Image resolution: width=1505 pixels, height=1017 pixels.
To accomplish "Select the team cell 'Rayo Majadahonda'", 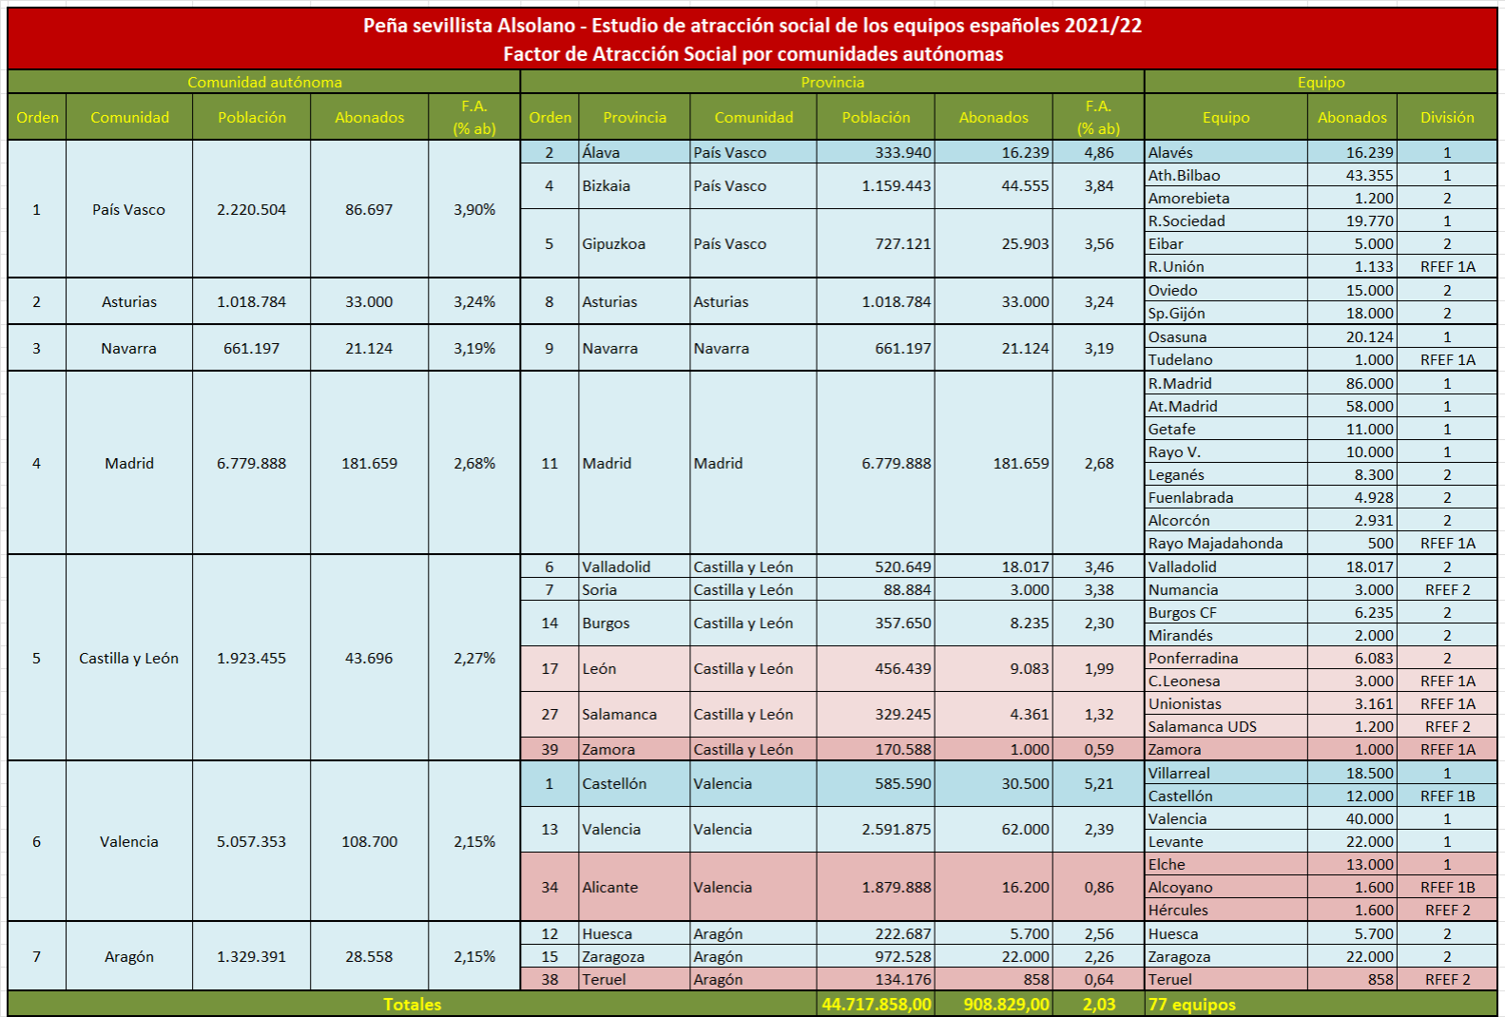I will click(x=1226, y=543).
